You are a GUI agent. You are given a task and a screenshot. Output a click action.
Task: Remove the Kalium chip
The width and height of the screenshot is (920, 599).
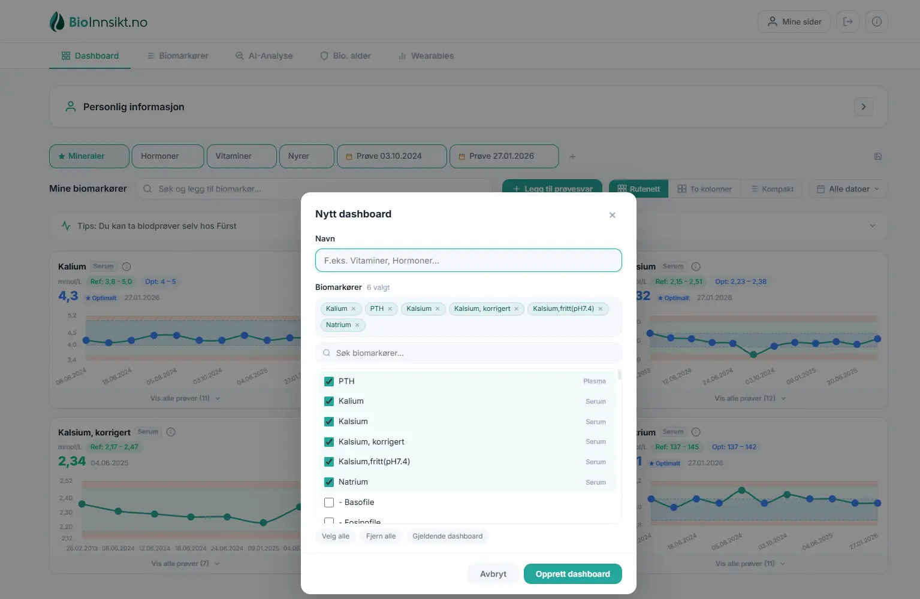click(354, 309)
